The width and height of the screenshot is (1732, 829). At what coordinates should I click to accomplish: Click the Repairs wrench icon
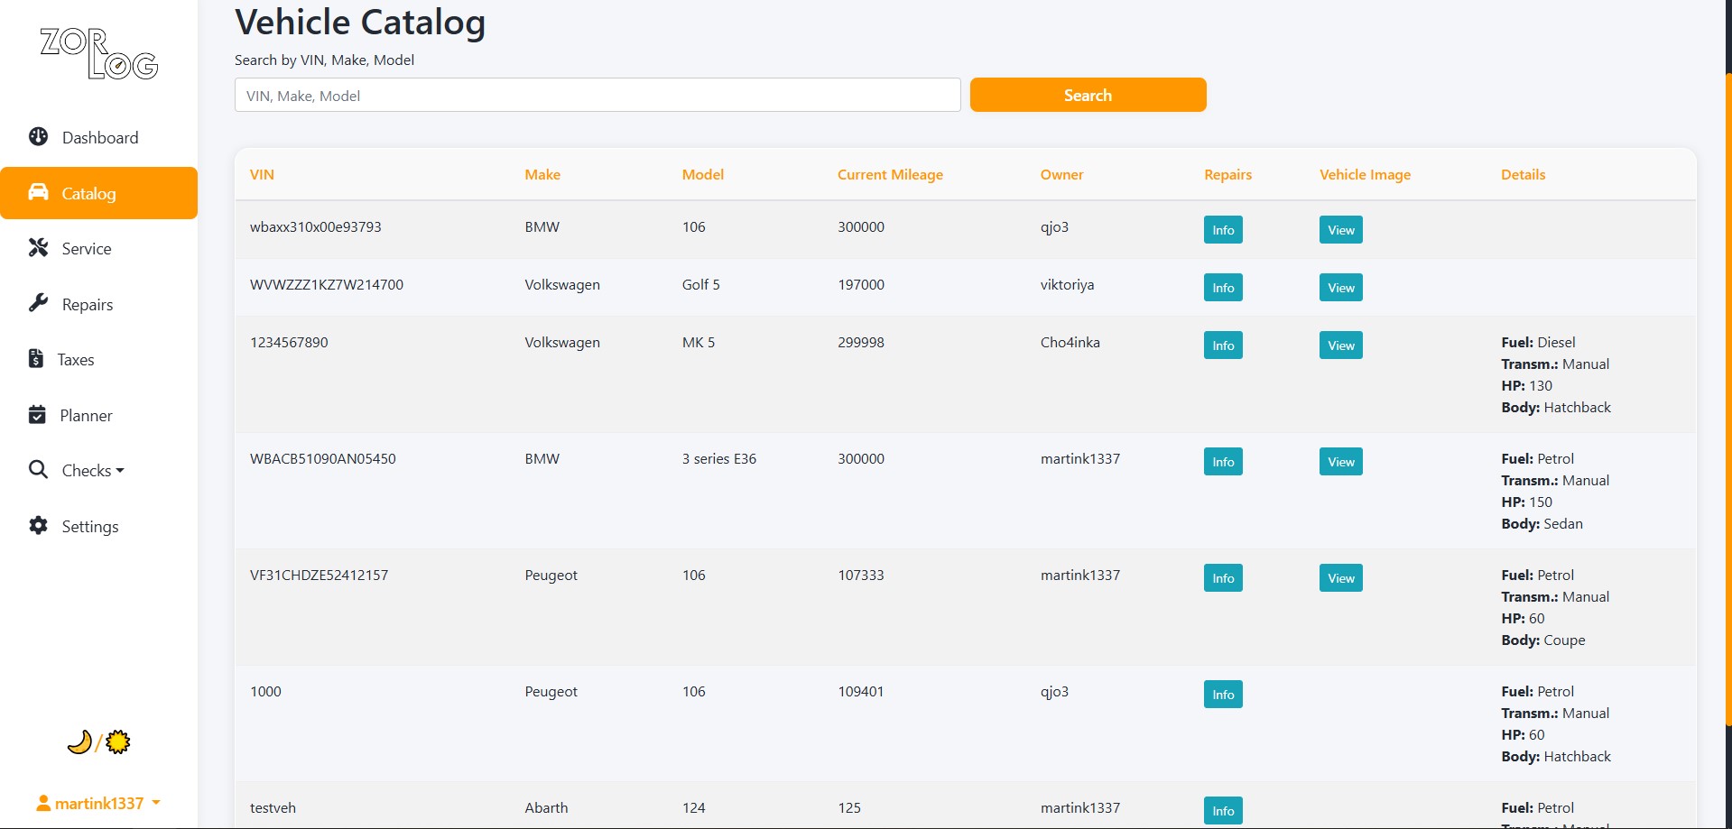(38, 303)
